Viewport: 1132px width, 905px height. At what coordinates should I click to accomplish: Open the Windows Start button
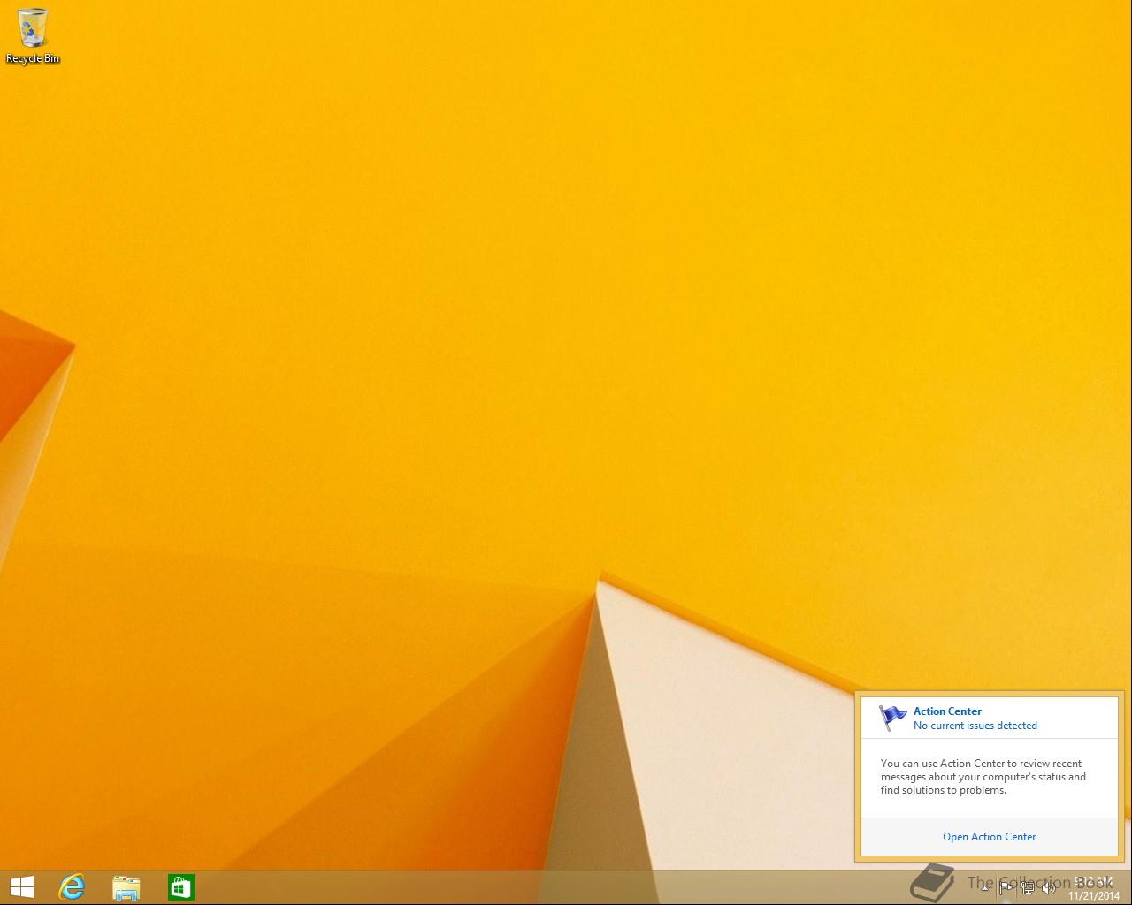(x=21, y=886)
